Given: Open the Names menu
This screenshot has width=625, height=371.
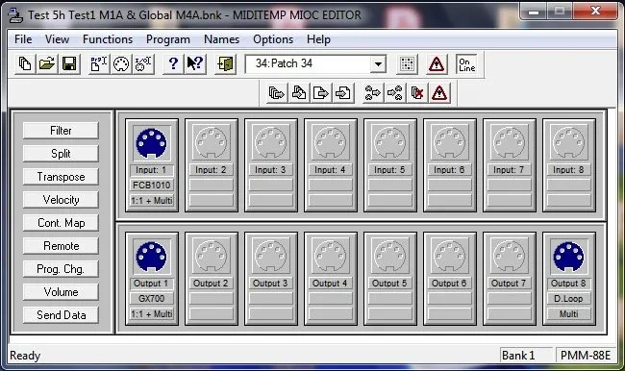Looking at the screenshot, I should [x=221, y=39].
